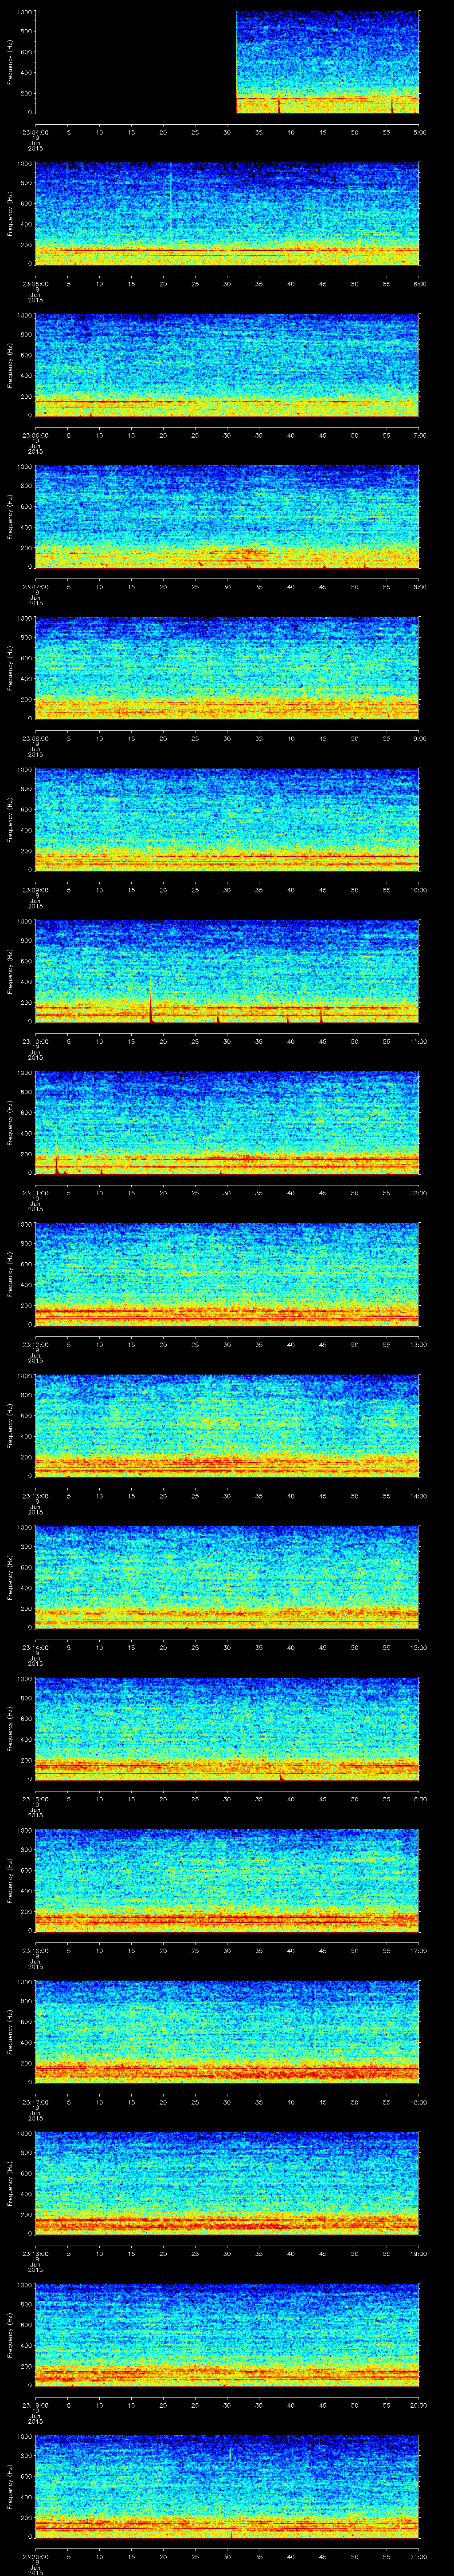Choose the spectrogram panel starting 23:11:00
The width and height of the screenshot is (454, 2576).
227,1123
